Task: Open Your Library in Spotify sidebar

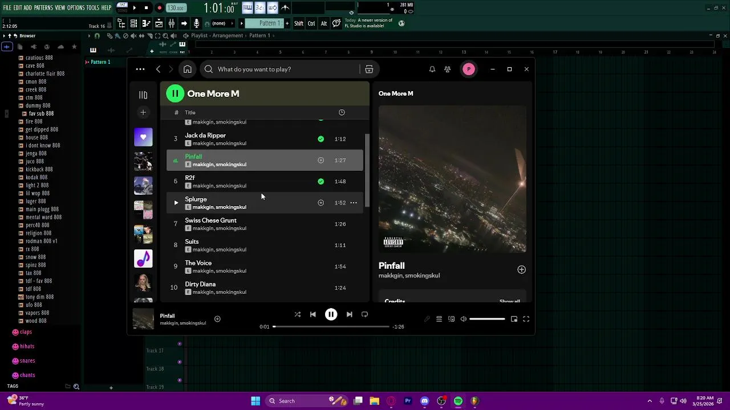Action: click(143, 95)
